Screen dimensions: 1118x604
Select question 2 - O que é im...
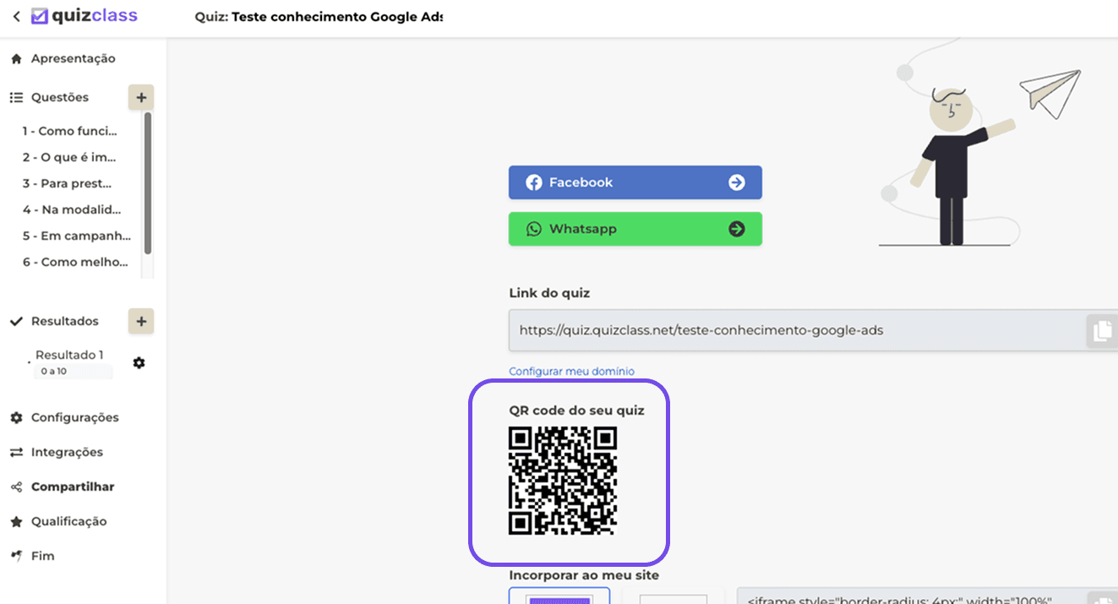[x=69, y=157]
